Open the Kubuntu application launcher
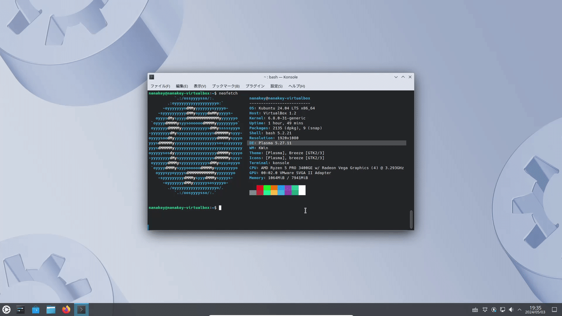 [x=7, y=309]
